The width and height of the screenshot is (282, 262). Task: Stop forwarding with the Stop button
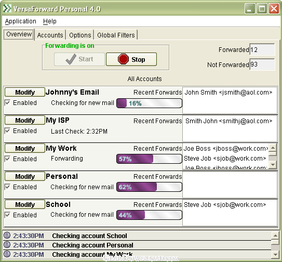[x=131, y=59]
